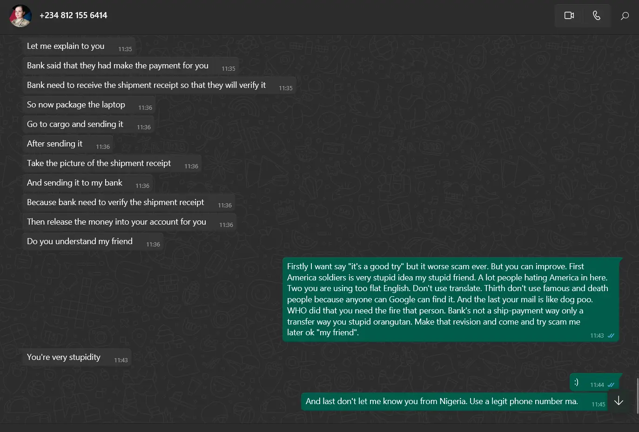Click the 11:43 timestamp on "You're very stupidity"
The width and height of the screenshot is (639, 432).
tap(121, 360)
